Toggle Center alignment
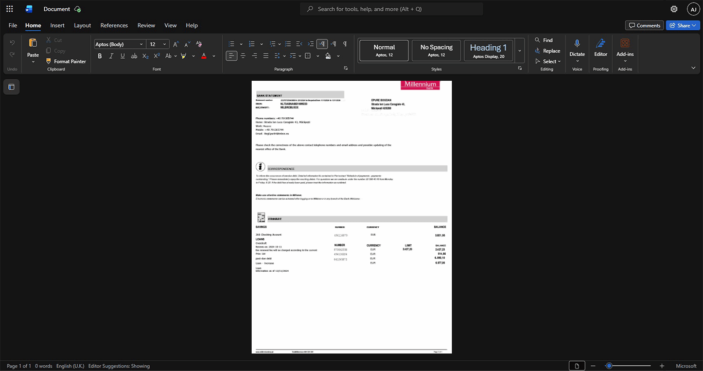Image resolution: width=703 pixels, height=371 pixels. 243,56
